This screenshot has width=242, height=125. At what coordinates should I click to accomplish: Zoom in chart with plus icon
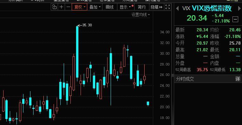tap(62, 7)
